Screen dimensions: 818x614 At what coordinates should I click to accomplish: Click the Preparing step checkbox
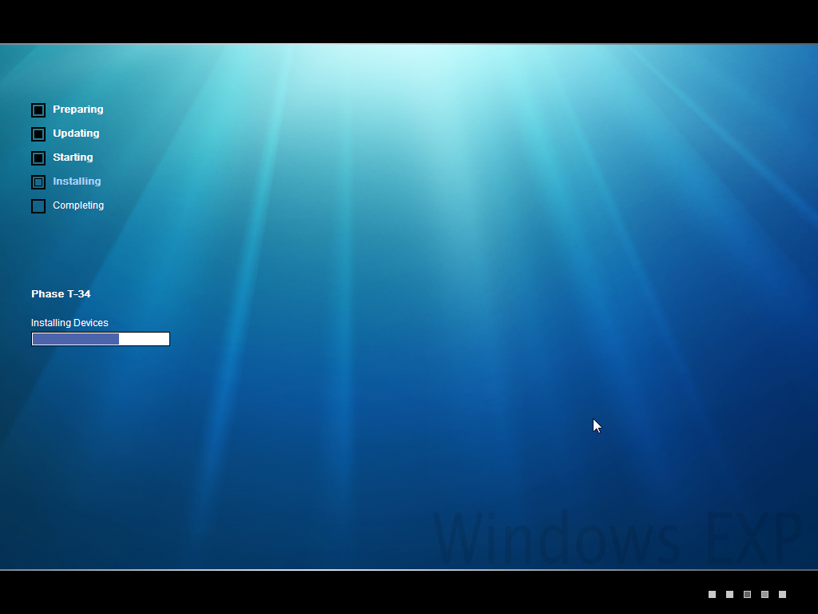click(38, 110)
